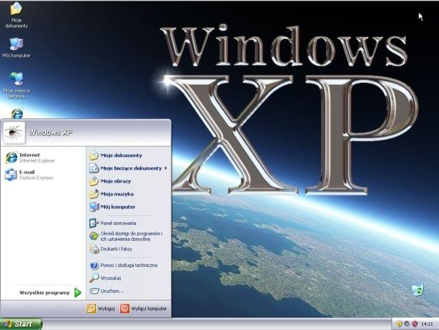
Task: Click the middle system tray icon
Action: (407, 324)
